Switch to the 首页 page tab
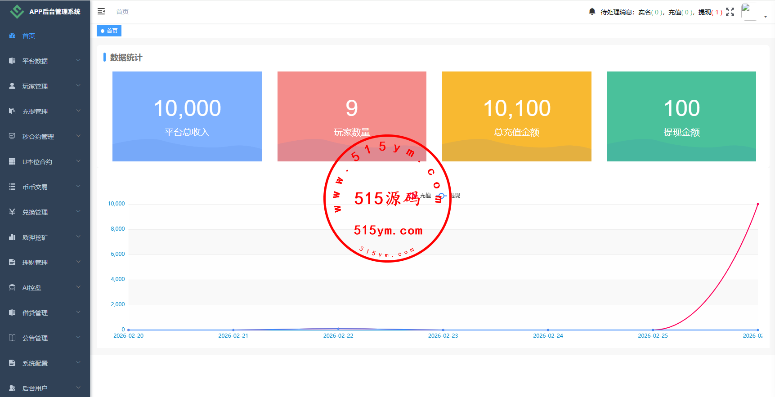Viewport: 775px width, 397px height. (x=109, y=31)
